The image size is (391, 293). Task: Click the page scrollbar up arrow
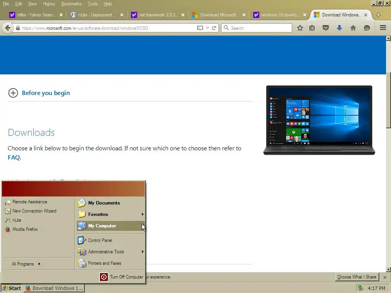(x=388, y=39)
